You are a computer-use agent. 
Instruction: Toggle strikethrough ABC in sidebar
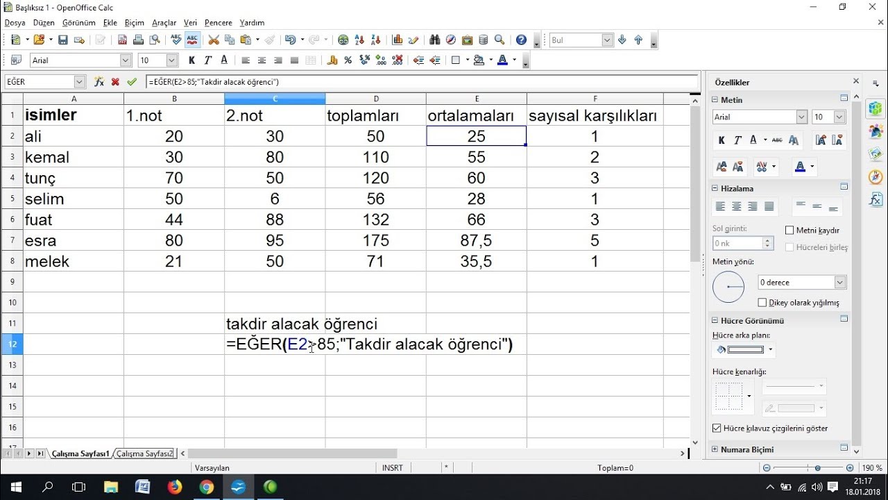click(777, 140)
